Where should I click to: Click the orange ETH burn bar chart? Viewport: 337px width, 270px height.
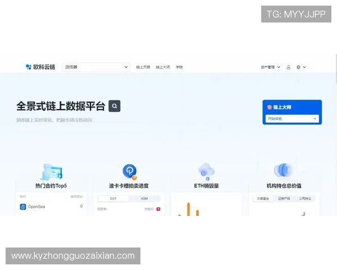tap(189, 209)
